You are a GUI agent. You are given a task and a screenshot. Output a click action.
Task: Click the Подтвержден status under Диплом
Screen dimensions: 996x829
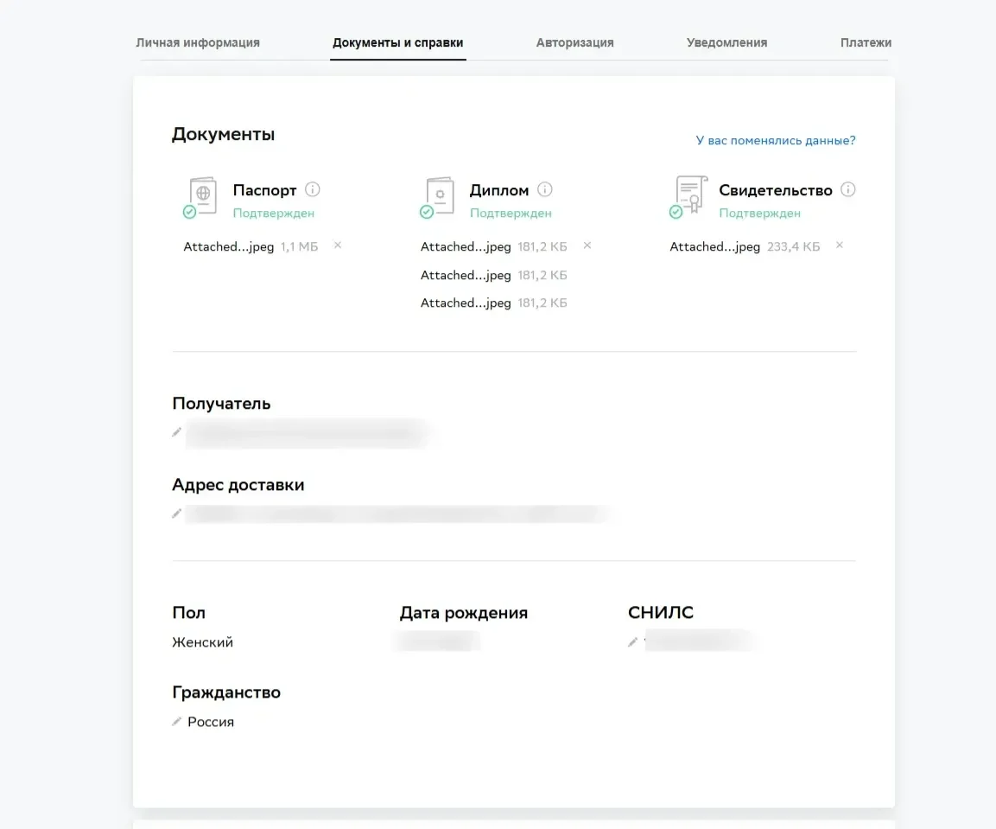click(511, 214)
